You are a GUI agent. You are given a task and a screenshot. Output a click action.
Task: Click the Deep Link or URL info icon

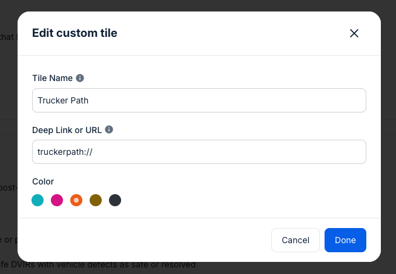[x=109, y=129]
